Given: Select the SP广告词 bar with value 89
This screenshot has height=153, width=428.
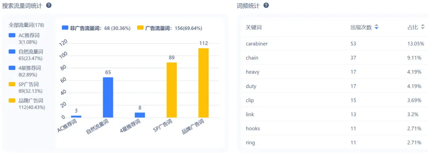Looking at the screenshot, I should tap(172, 90).
